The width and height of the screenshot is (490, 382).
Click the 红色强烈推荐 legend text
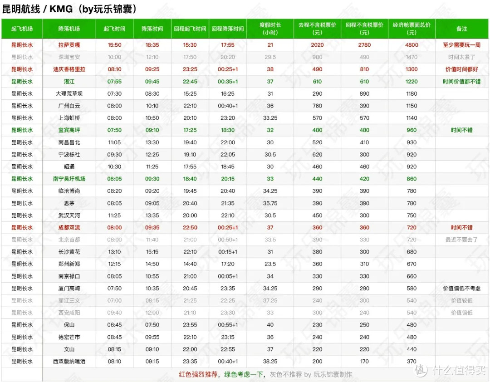click(198, 374)
